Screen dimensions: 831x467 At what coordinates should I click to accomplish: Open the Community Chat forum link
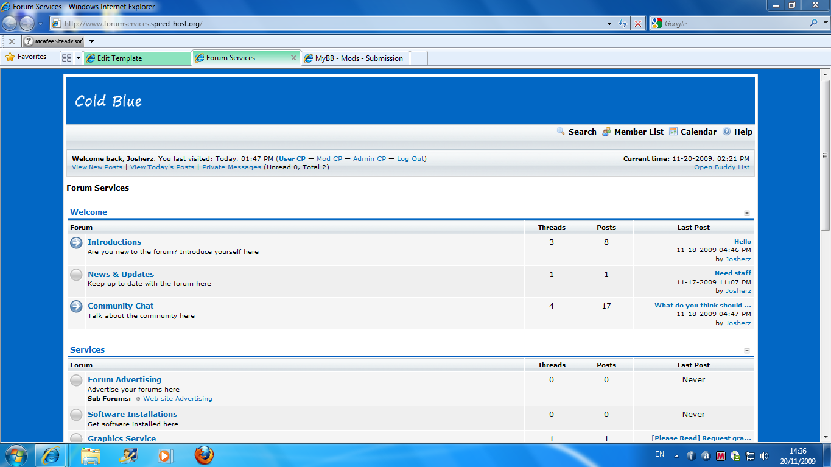click(121, 306)
